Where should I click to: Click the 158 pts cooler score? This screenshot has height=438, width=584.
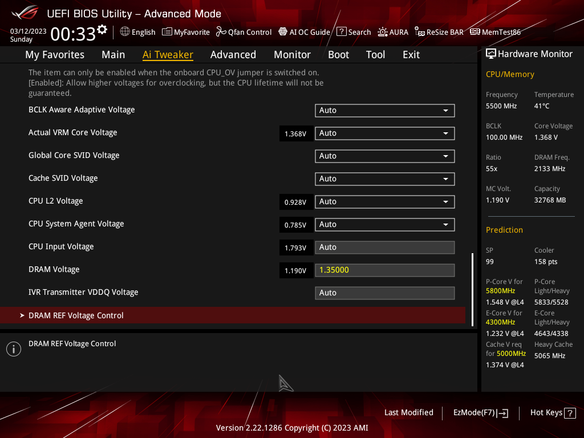[546, 262]
